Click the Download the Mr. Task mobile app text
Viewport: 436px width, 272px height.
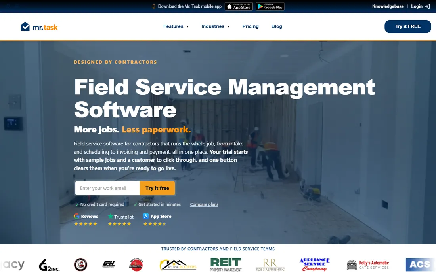(x=189, y=6)
